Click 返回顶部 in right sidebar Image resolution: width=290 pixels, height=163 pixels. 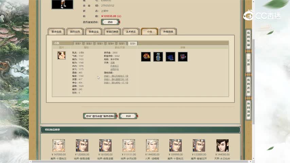(x=248, y=109)
